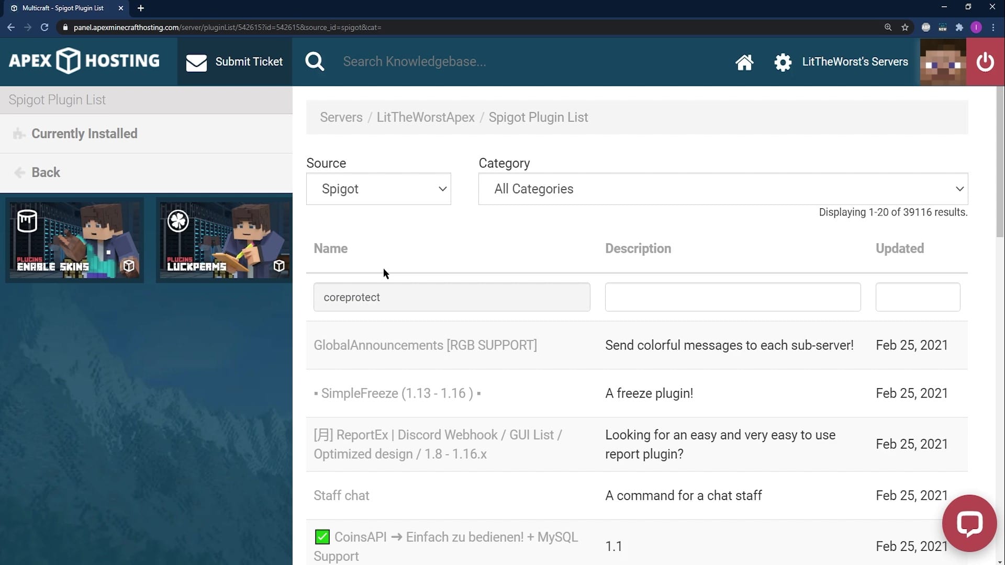This screenshot has width=1005, height=565.
Task: Click the 'Spigot Plugin List' sidebar heading
Action: [x=57, y=100]
